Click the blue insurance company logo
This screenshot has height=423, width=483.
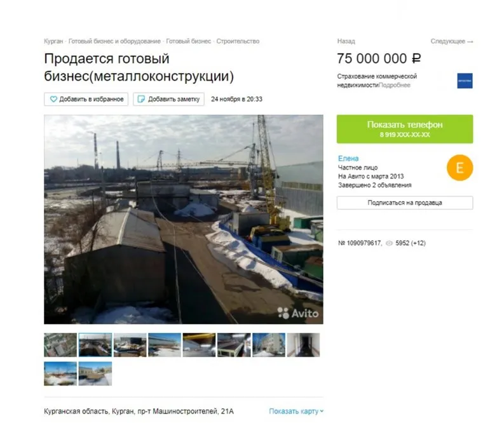(x=465, y=81)
